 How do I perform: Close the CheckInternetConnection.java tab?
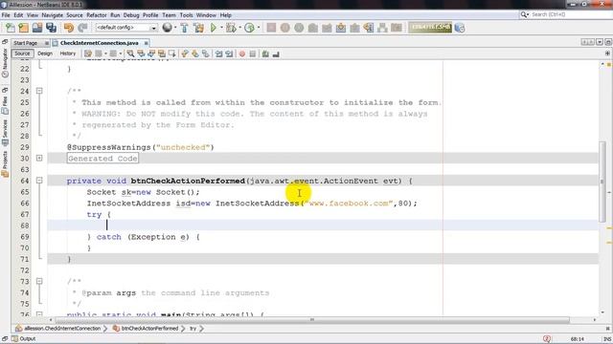click(x=146, y=43)
